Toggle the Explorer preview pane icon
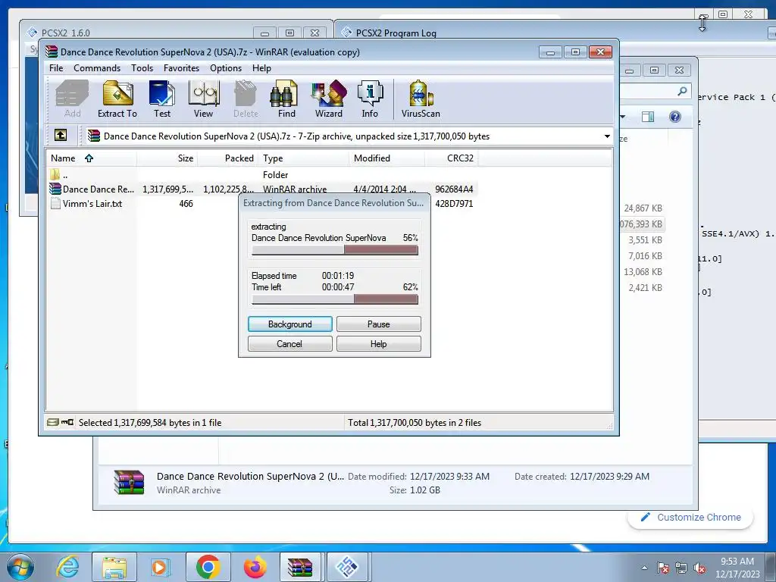The image size is (776, 582). pyautogui.click(x=648, y=117)
